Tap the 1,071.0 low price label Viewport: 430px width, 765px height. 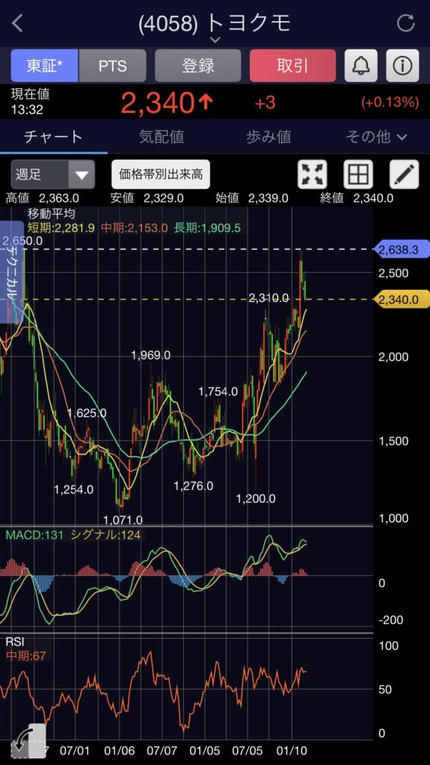(123, 520)
